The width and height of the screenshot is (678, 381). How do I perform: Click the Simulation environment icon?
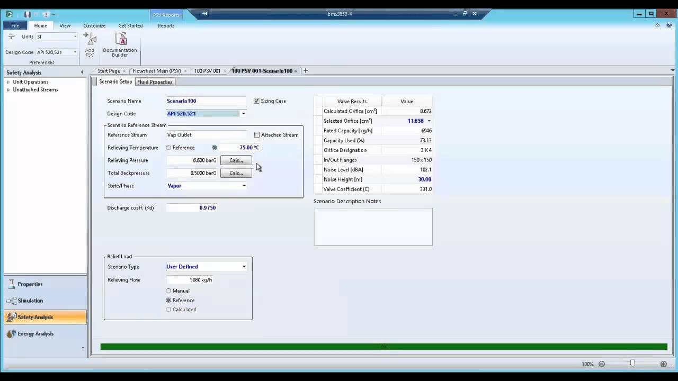[x=12, y=301]
